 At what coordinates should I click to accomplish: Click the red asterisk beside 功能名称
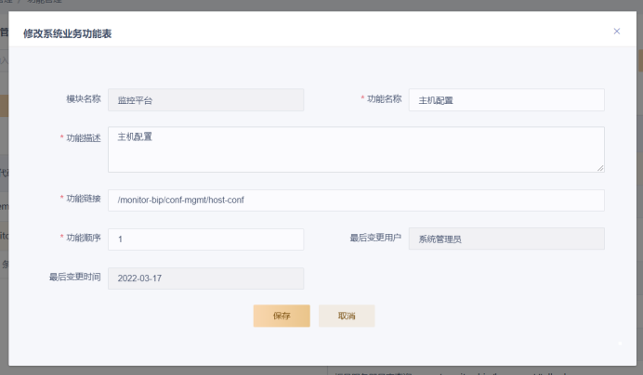[362, 99]
